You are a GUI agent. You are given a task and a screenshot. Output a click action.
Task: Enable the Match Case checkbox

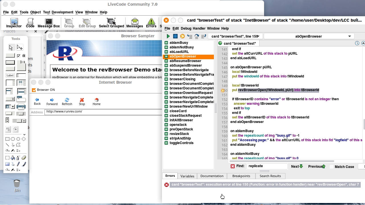pos(332,167)
